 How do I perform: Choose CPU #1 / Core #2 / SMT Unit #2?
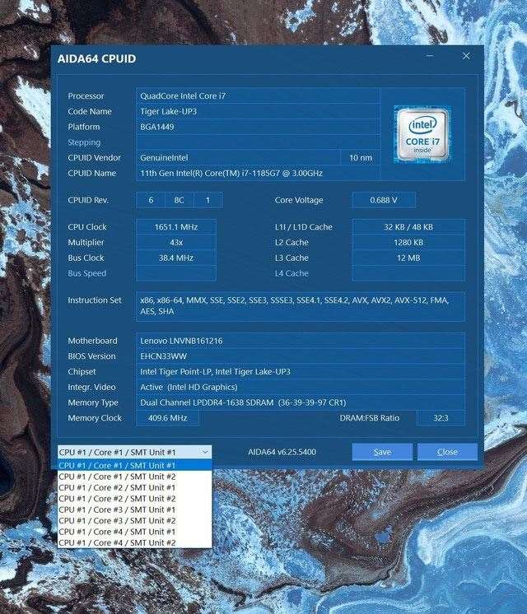click(135, 499)
